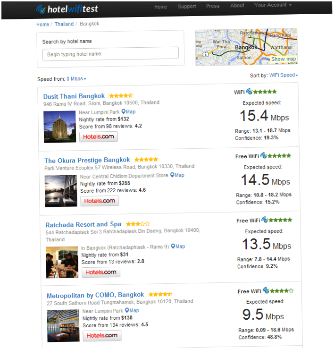Click The Okura Prestige star rating
This screenshot has width=334, height=349.
146,159
